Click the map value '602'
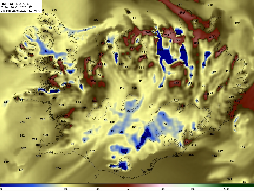Image resolution: width=254 pixels, height=191 pixels. [93, 81]
